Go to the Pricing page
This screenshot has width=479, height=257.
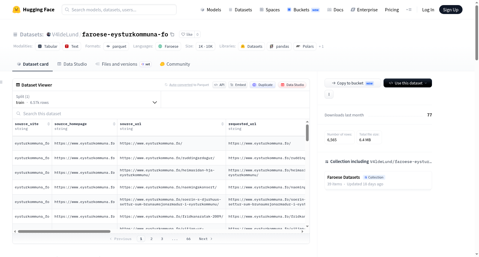pyautogui.click(x=392, y=10)
